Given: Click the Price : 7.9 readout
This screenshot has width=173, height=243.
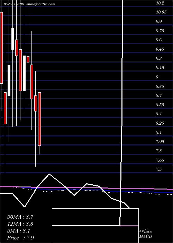Looking at the screenshot, I should click(20, 238).
